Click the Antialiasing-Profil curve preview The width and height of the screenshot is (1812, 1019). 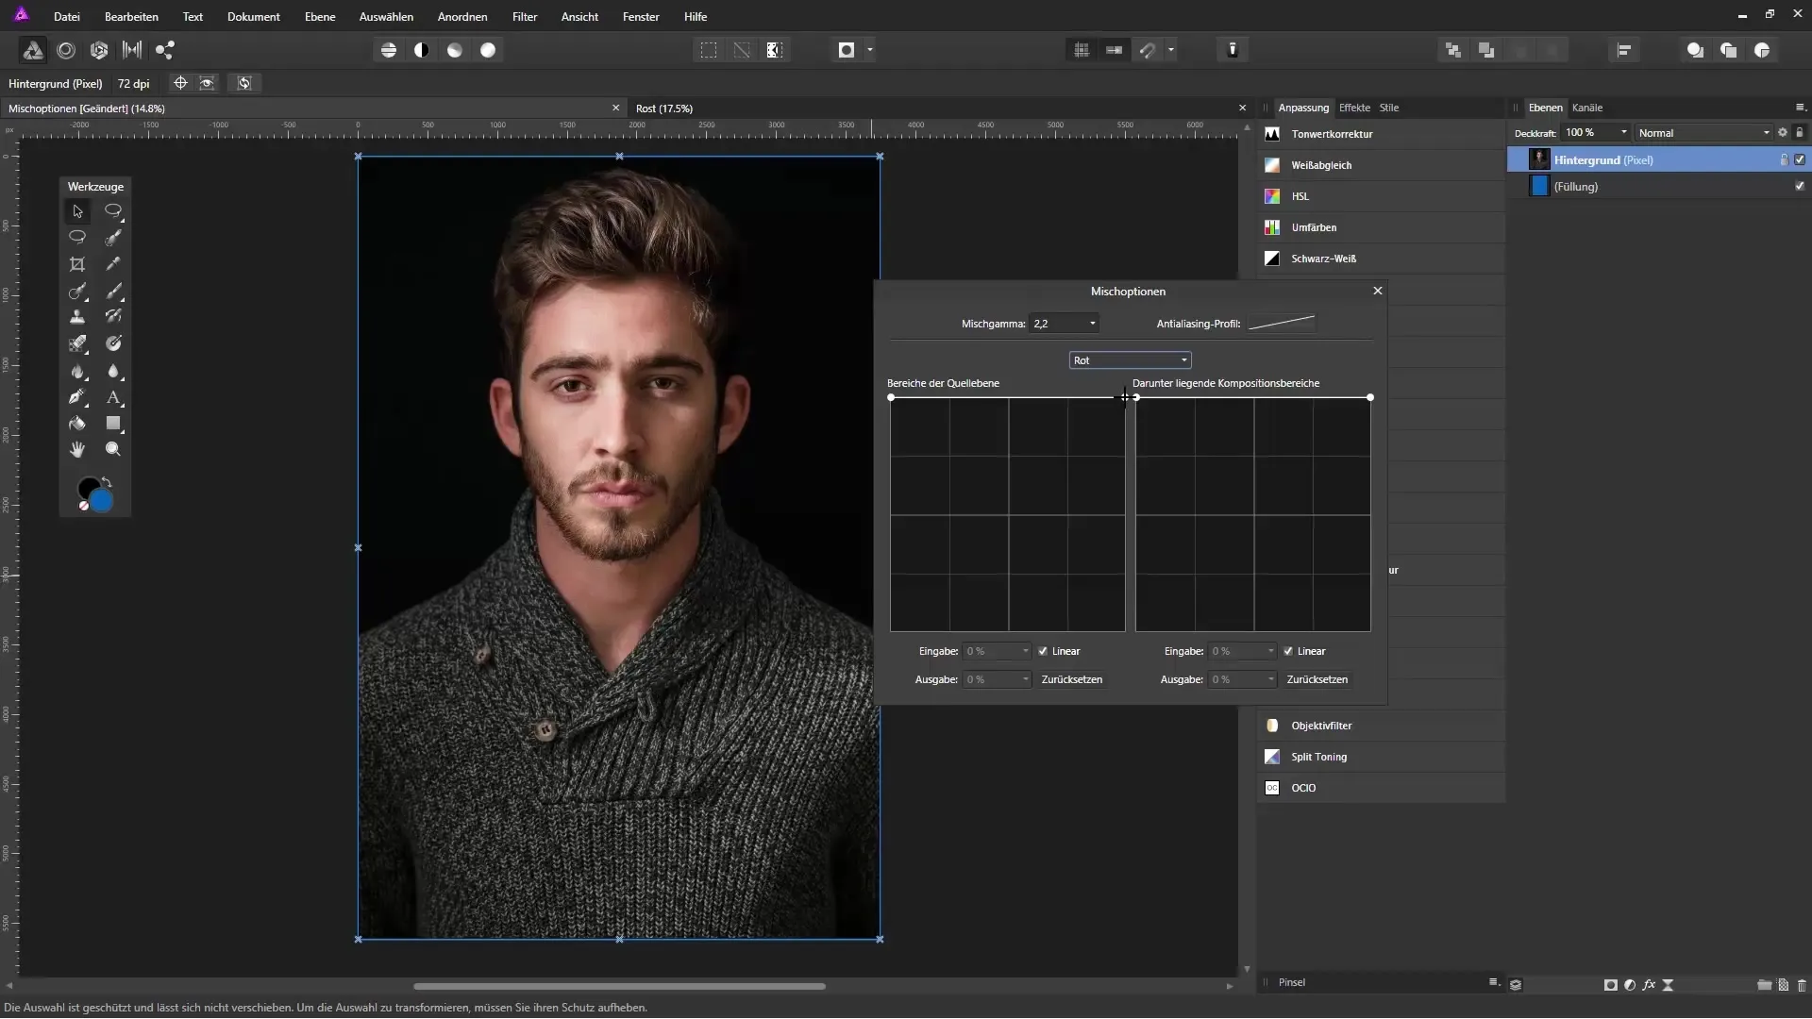(x=1282, y=324)
